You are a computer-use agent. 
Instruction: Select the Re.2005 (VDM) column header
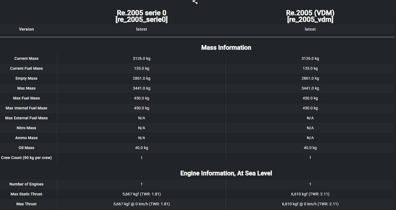tap(310, 16)
